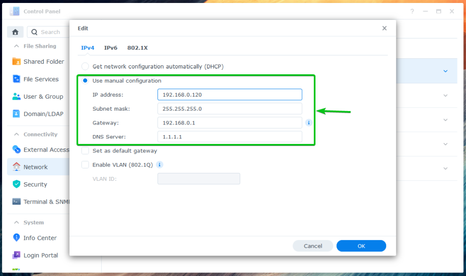Viewport: 466px width, 276px height.
Task: Open Terminal & SNMP icon
Action: tap(16, 201)
